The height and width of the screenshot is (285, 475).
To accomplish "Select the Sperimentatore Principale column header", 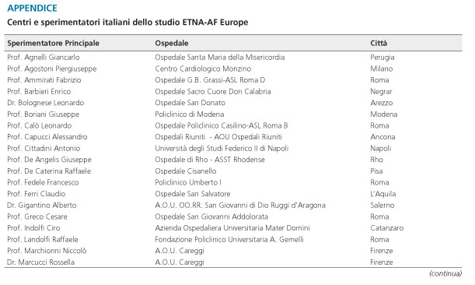I will pos(54,43).
